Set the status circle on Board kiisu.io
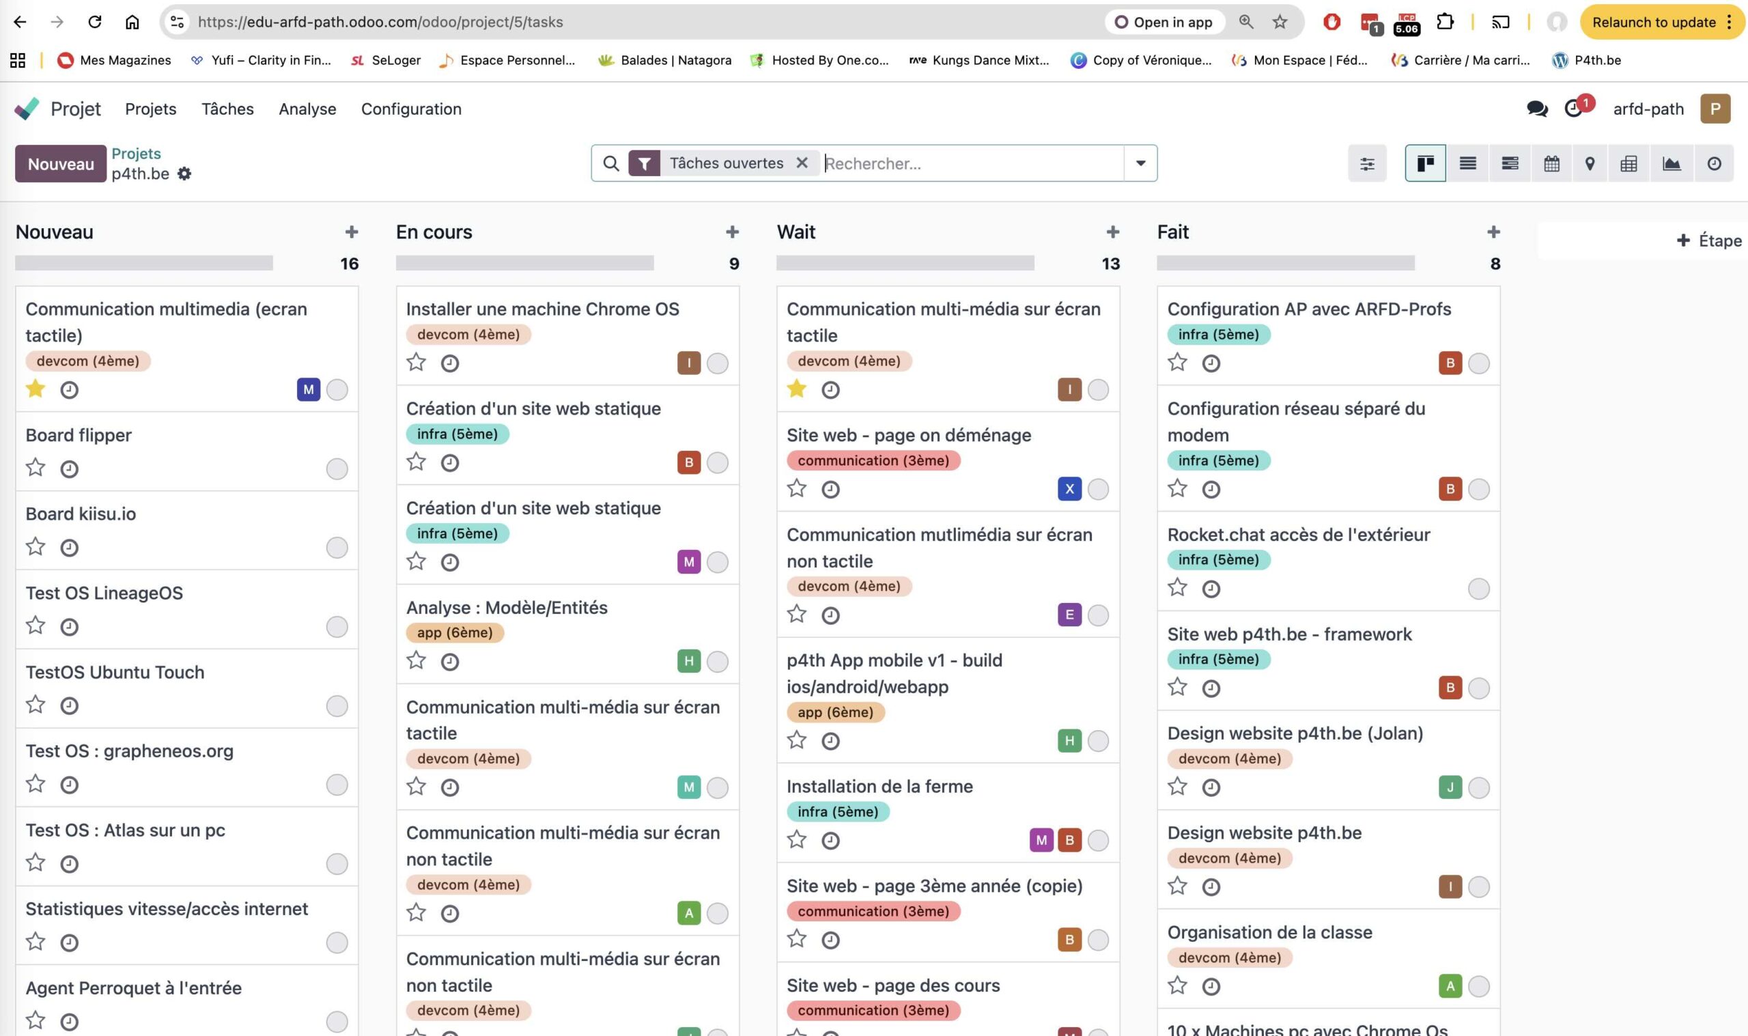Image resolution: width=1748 pixels, height=1036 pixels. (x=337, y=548)
